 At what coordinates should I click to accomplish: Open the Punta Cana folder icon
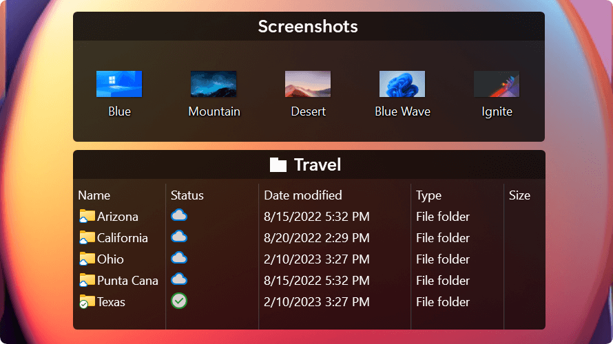[x=87, y=281]
